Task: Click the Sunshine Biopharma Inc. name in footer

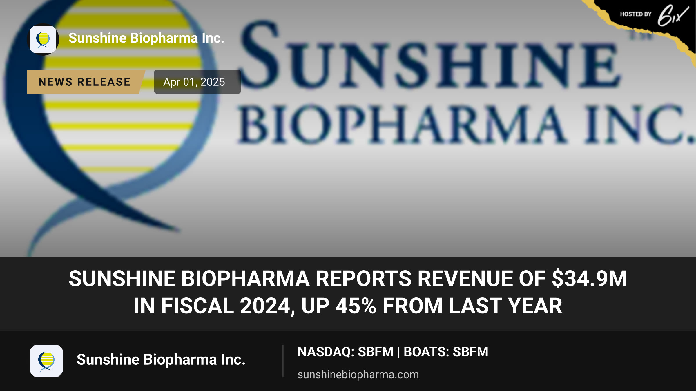Action: [x=161, y=360]
